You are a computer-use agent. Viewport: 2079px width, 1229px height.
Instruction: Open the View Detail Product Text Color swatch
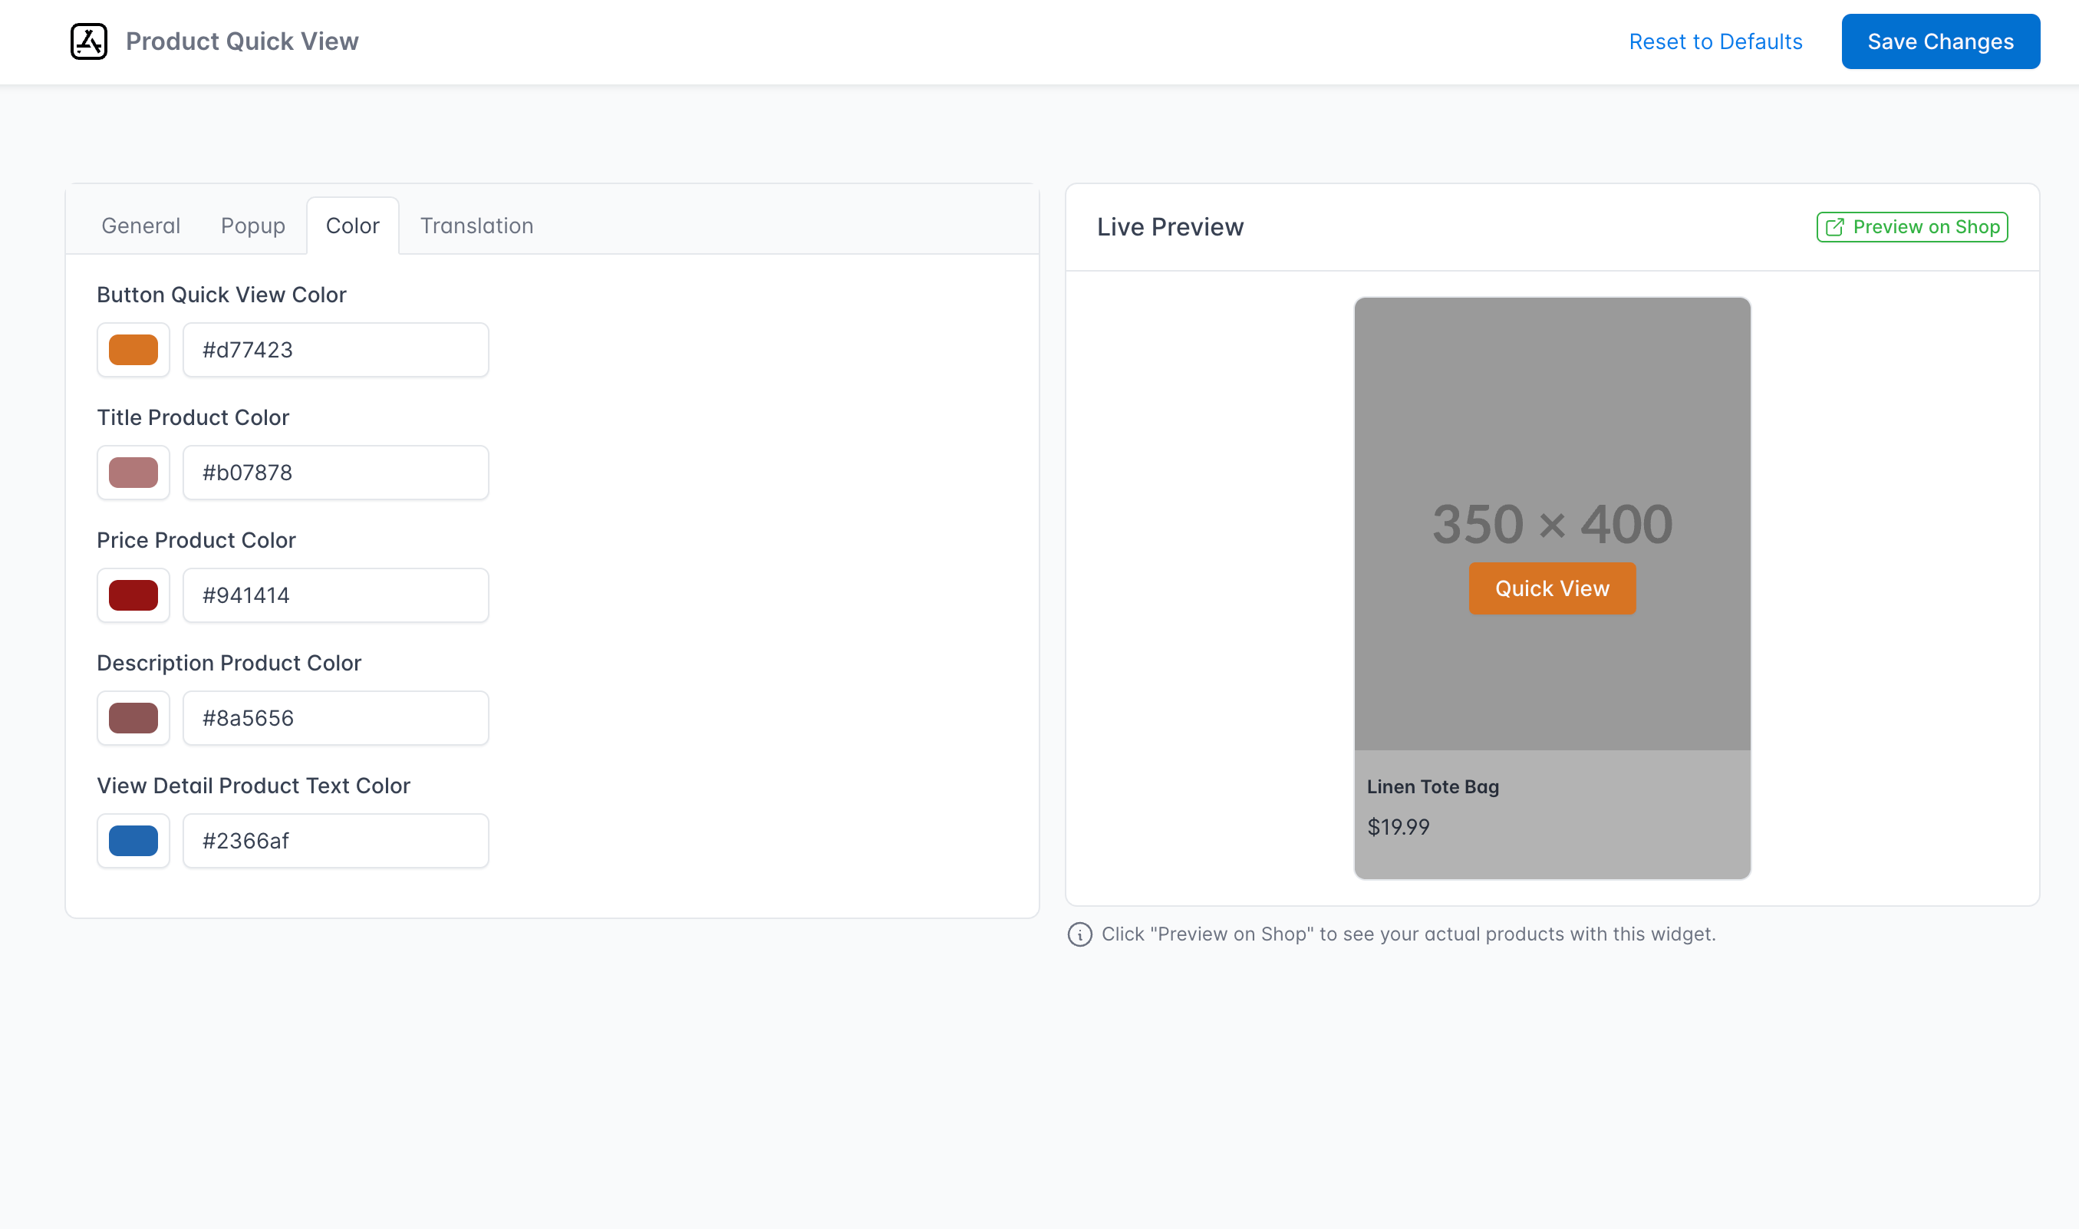tap(133, 841)
